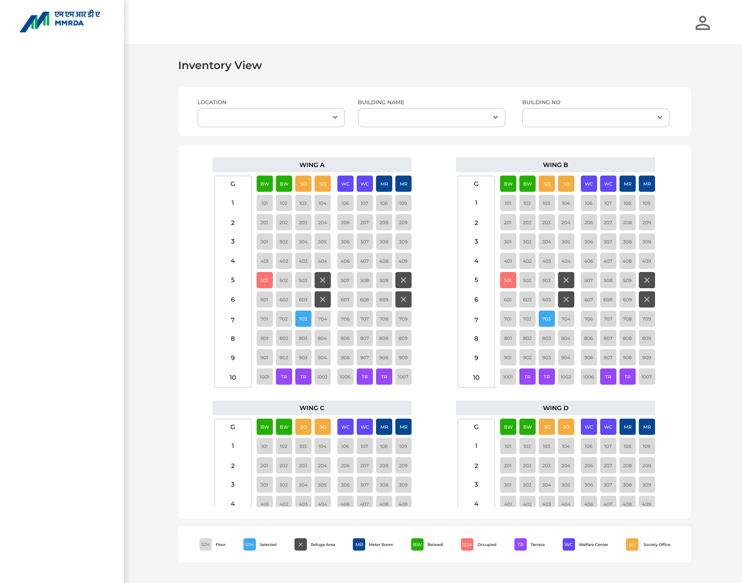742x583 pixels.
Task: Click refuge area X on floor 6 Wing B beside 609
Action: pyautogui.click(x=647, y=299)
